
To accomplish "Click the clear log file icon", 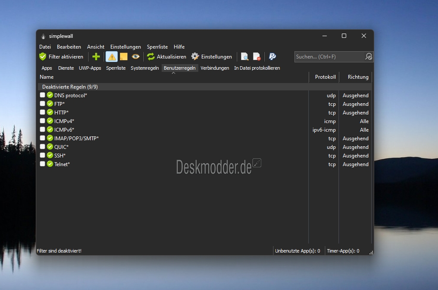I will pos(257,57).
